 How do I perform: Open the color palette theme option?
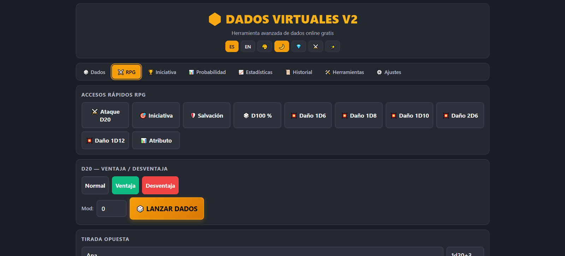point(264,47)
